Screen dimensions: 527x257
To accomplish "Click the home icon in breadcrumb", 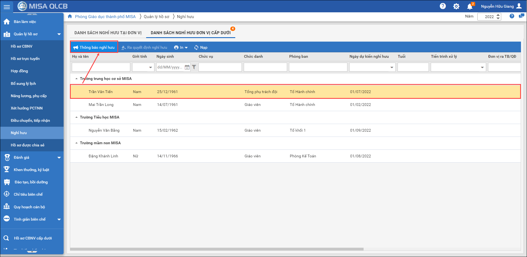I will click(x=70, y=16).
